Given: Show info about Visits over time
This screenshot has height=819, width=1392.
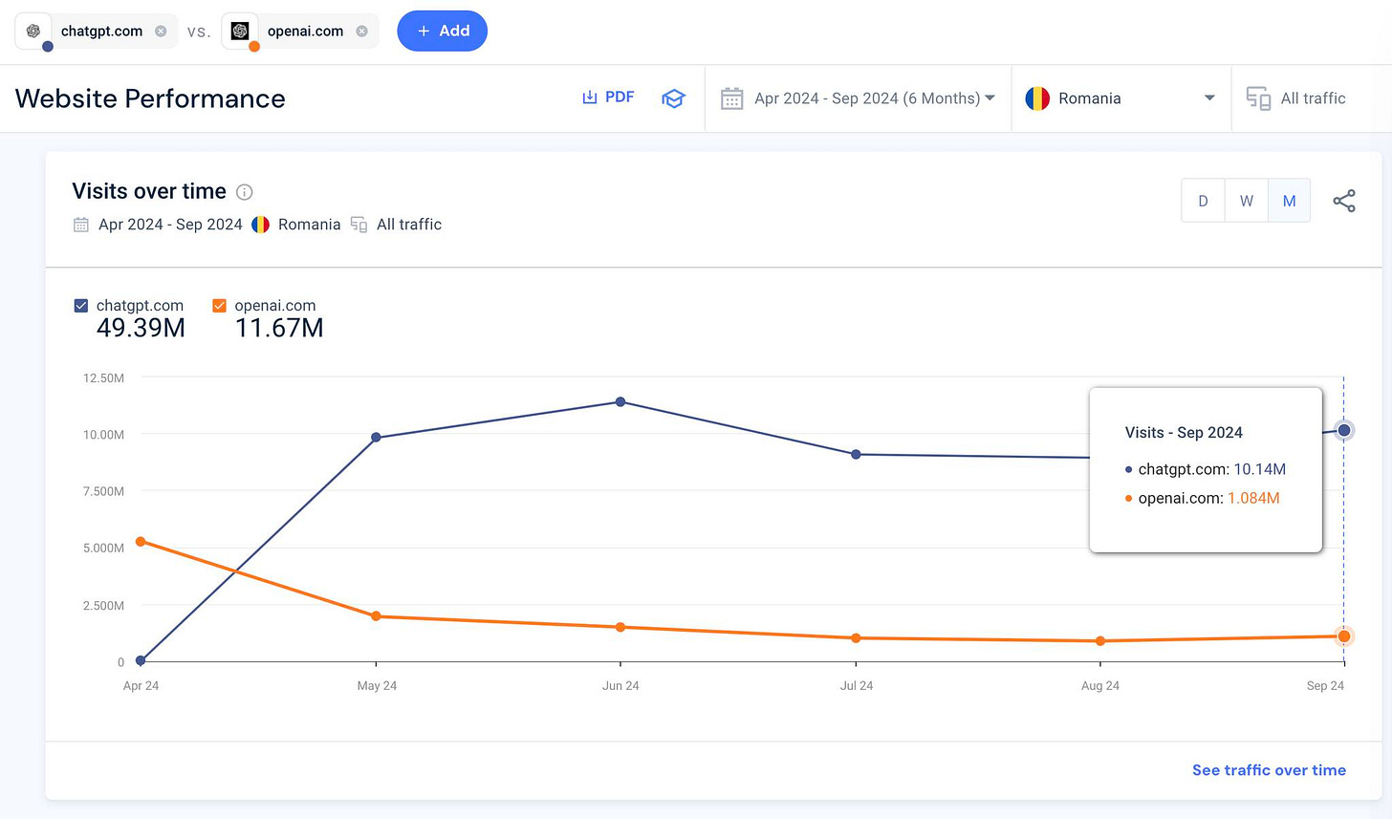Looking at the screenshot, I should click(245, 192).
